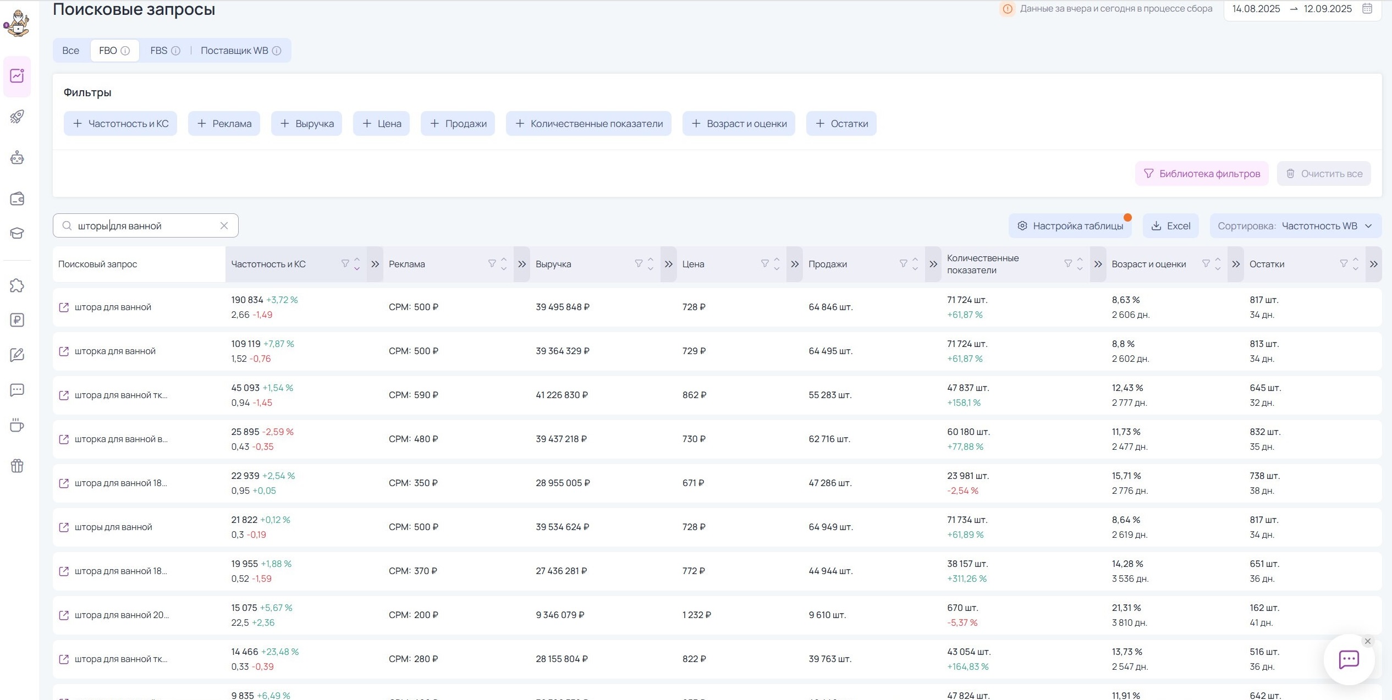
Task: Open the chat support widget bubble
Action: (x=1349, y=659)
